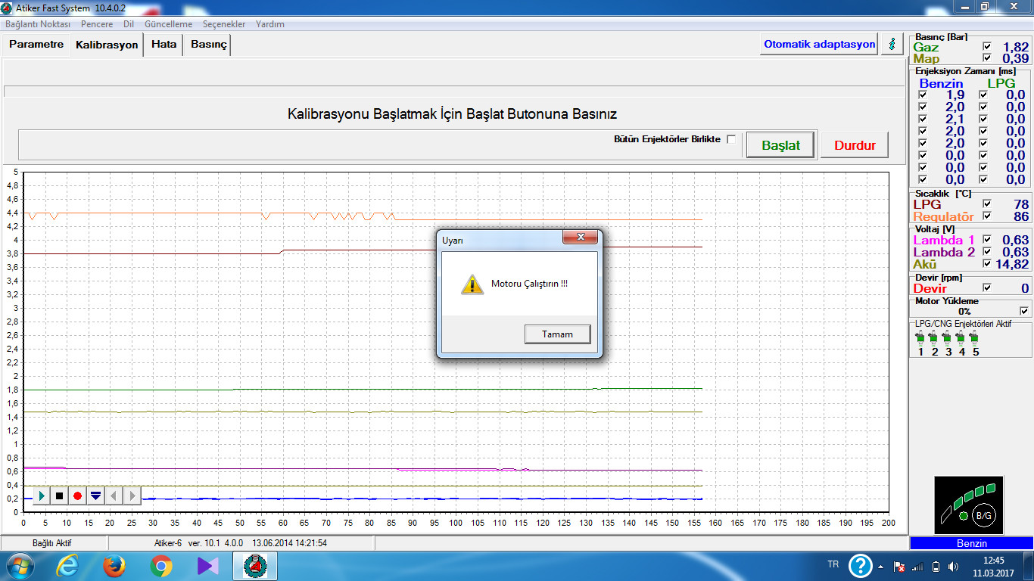Viewport: 1034px width, 581px height.
Task: Open Google Chrome from the taskbar
Action: (x=160, y=566)
